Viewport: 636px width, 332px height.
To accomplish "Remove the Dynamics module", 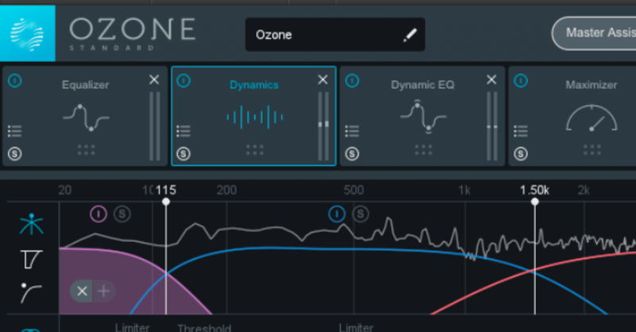I will click(323, 80).
